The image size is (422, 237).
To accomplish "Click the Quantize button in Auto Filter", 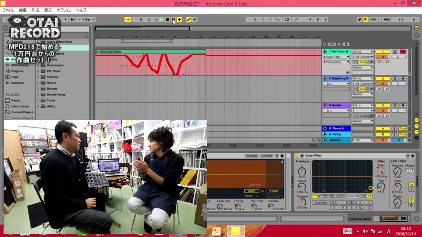I will [320, 203].
